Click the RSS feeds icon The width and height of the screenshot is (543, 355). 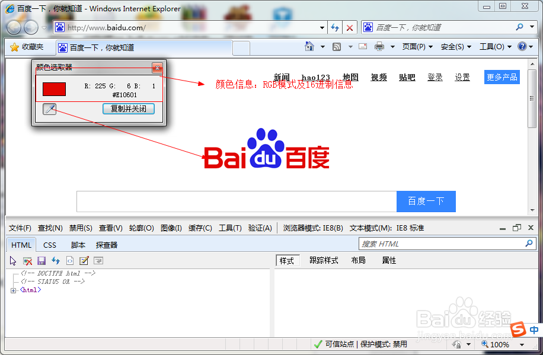[337, 47]
